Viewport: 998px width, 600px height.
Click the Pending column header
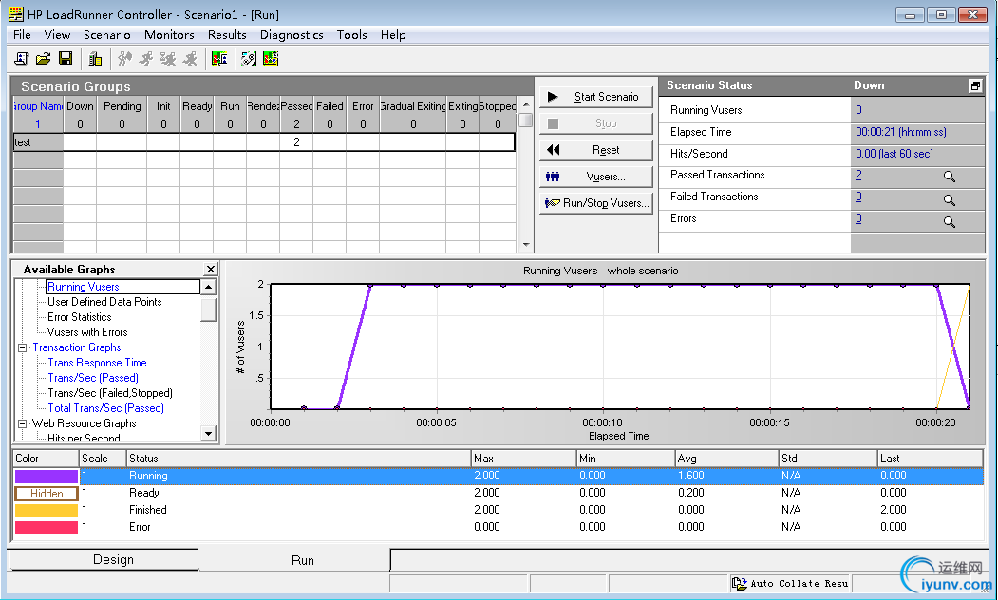122,106
